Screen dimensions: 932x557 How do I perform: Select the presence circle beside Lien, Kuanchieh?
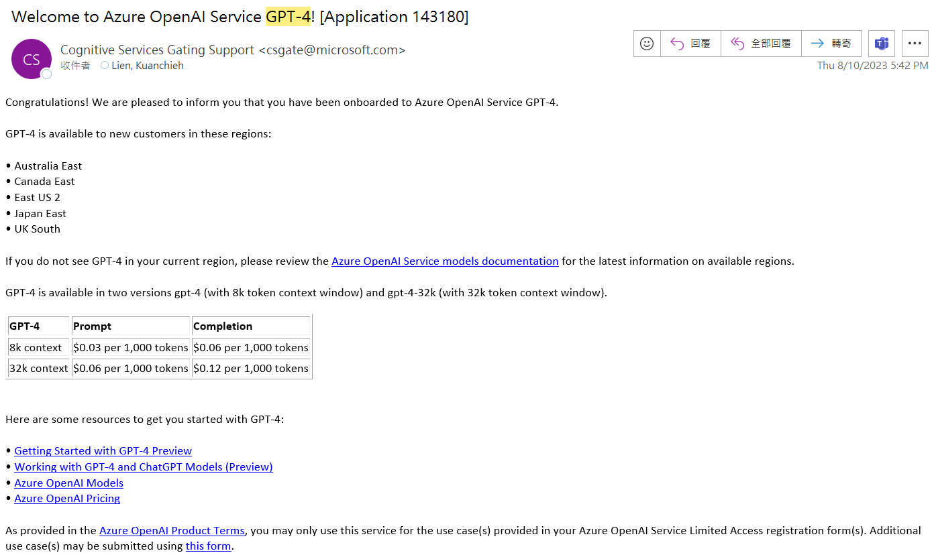coord(105,66)
